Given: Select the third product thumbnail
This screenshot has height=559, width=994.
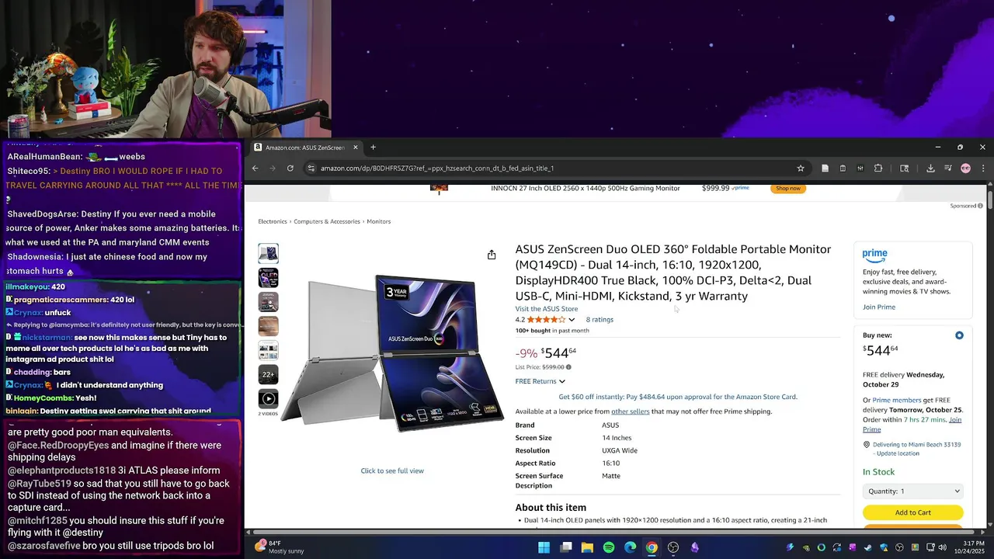Looking at the screenshot, I should click(x=268, y=301).
